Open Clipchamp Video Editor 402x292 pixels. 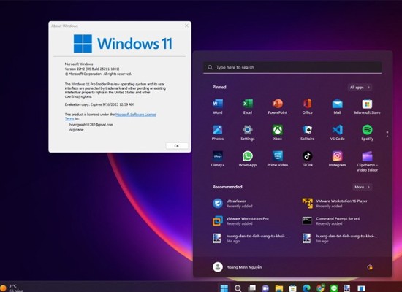(x=367, y=161)
